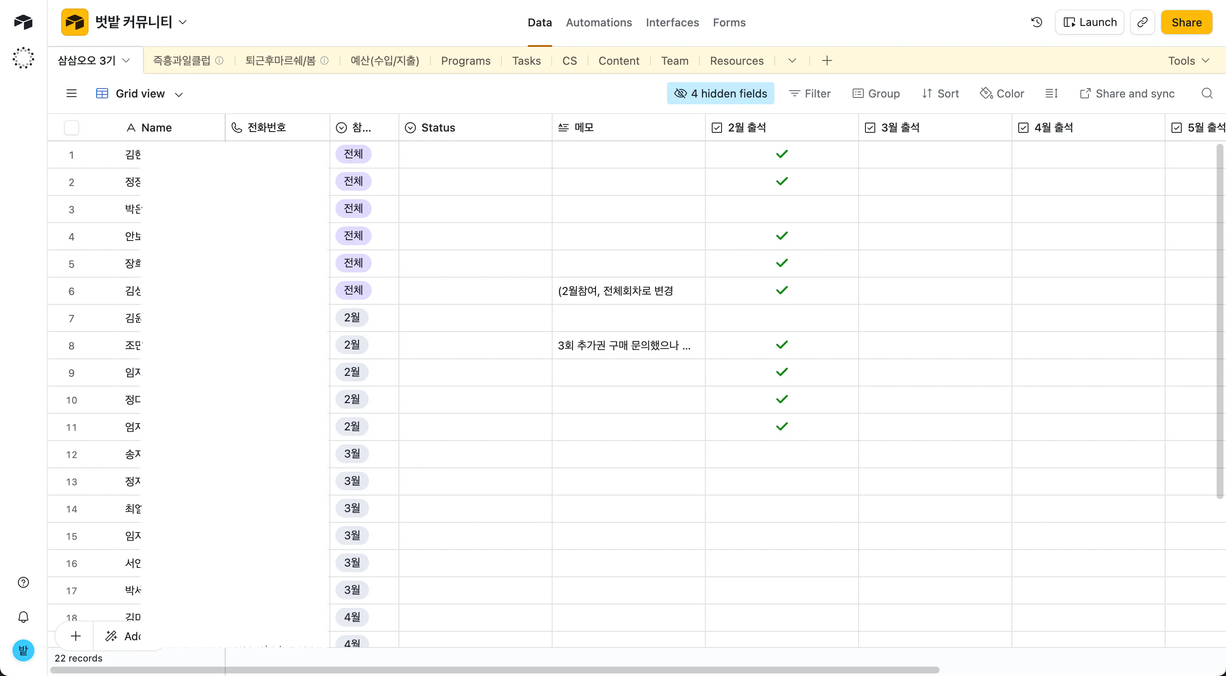Screen dimensions: 1226x676
Task: Uncheck 2월 출석 for row 11
Action: point(782,427)
